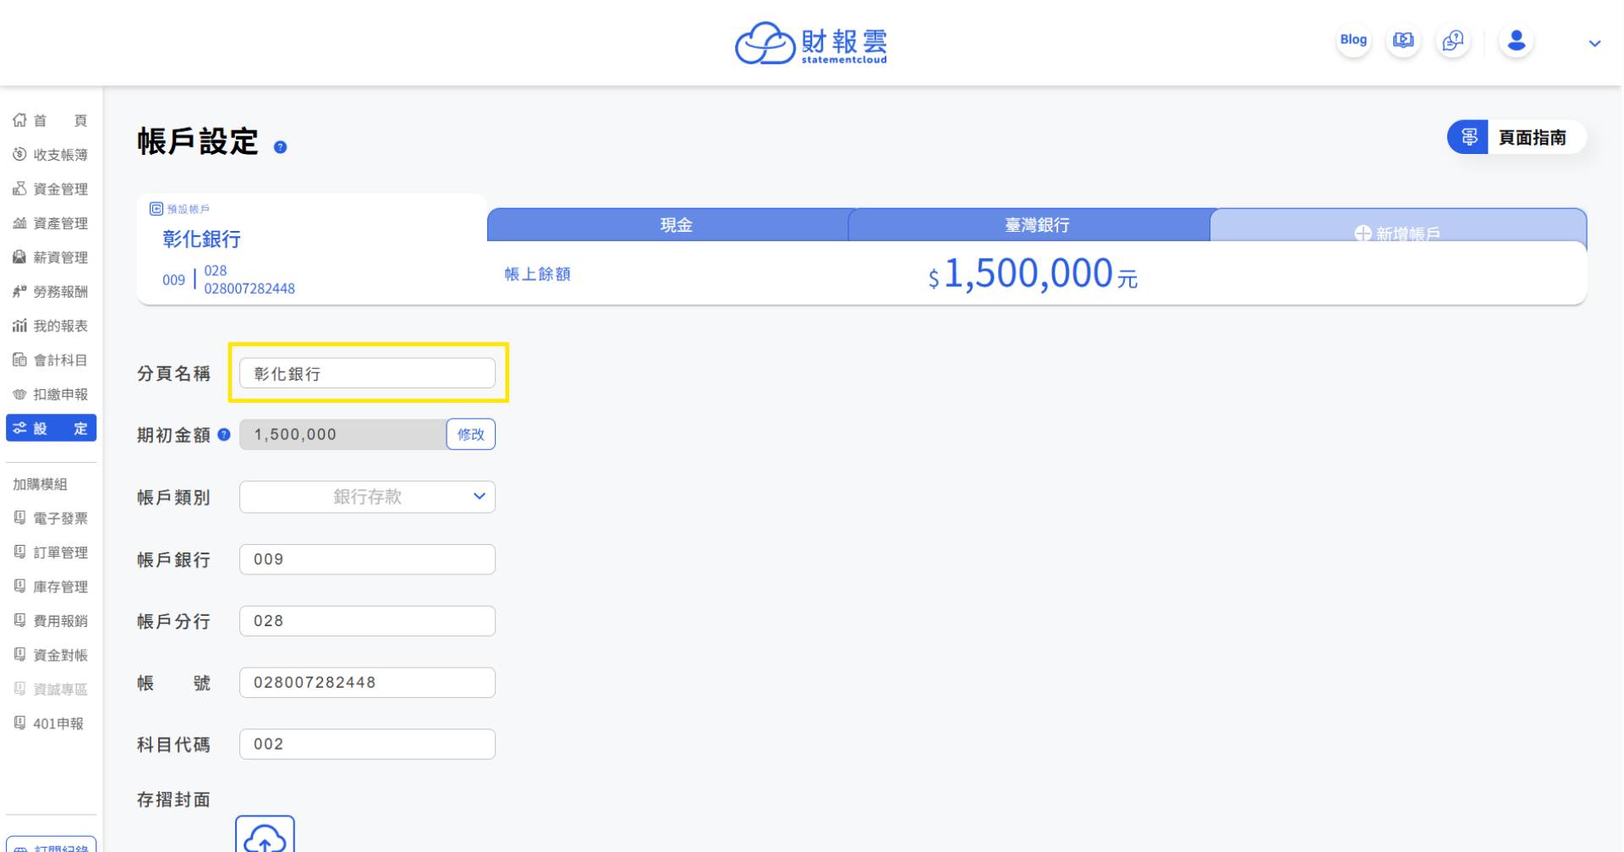
Task: Click the user profile avatar icon
Action: (x=1517, y=40)
